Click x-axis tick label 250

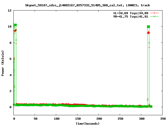point(120,119)
